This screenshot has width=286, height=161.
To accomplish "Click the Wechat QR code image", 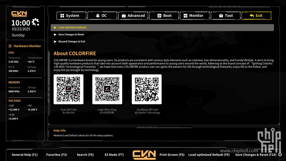I will click(x=68, y=89).
